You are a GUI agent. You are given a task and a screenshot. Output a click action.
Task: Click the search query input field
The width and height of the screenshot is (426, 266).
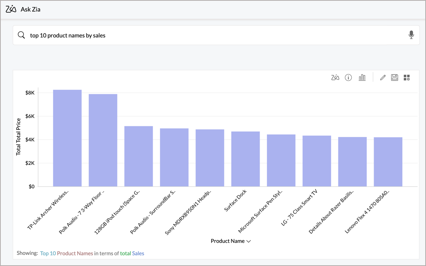point(214,35)
